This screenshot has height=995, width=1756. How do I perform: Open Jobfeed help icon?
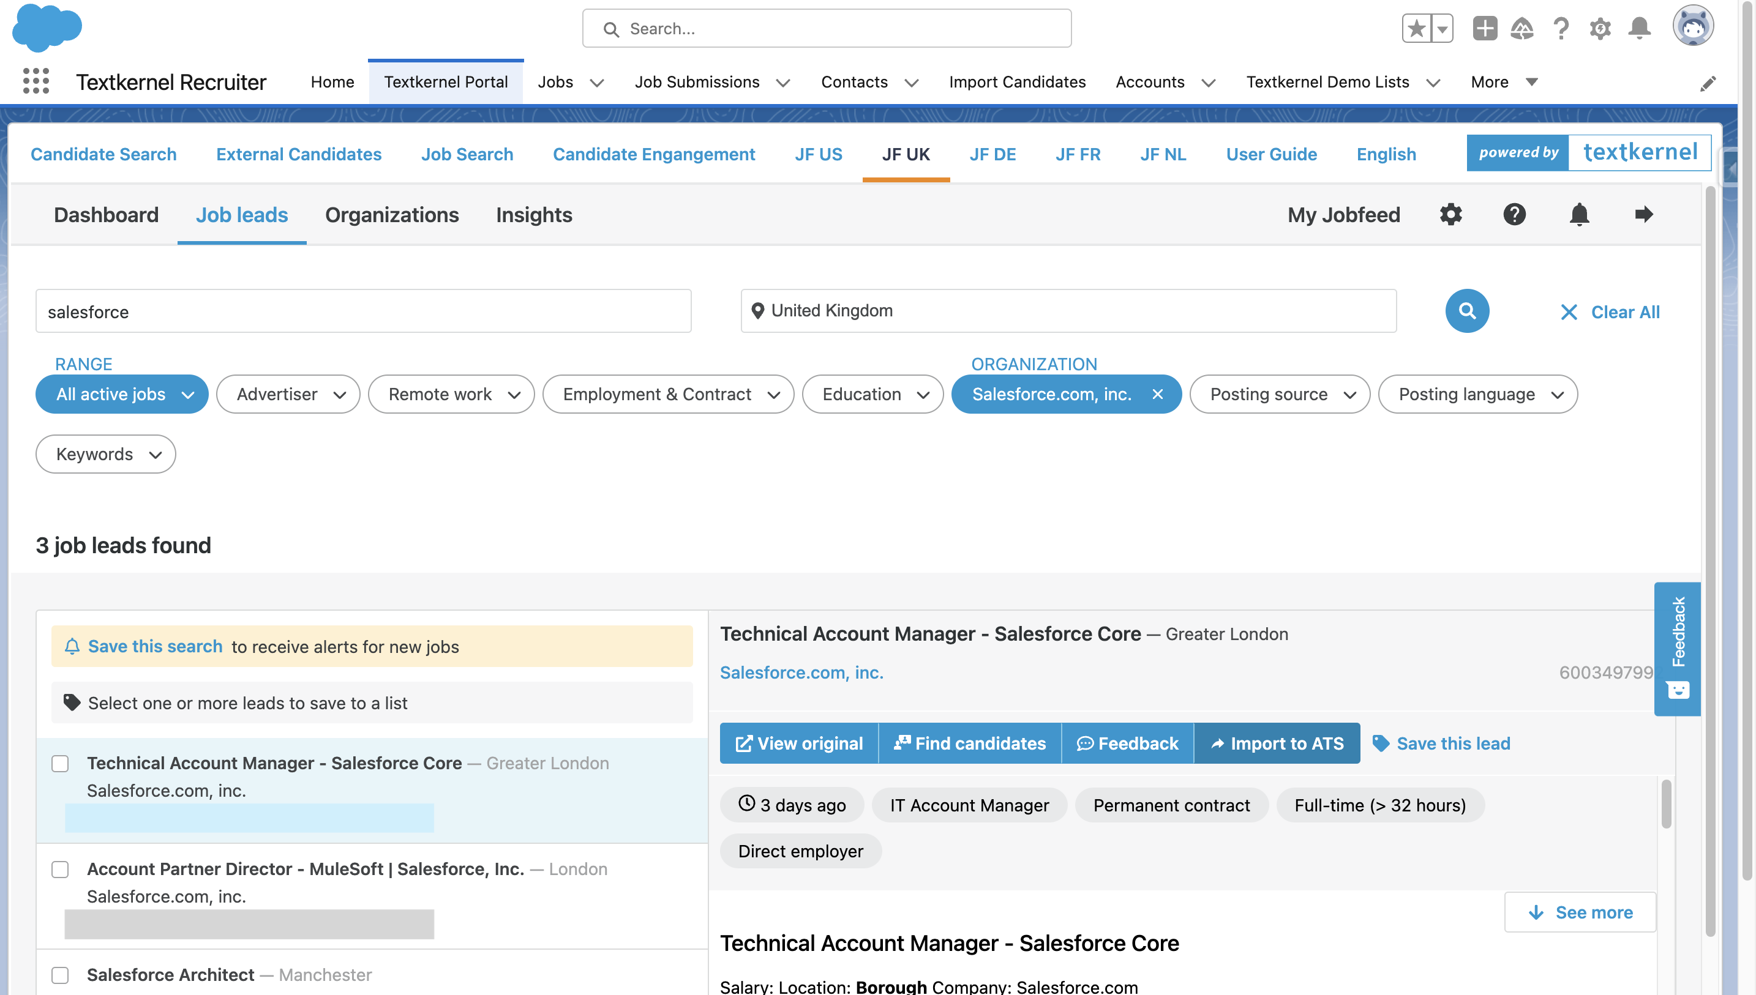tap(1514, 215)
